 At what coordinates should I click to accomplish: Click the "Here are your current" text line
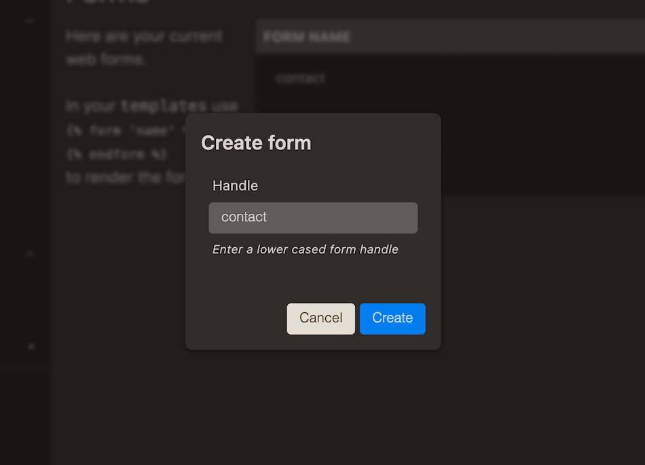(144, 36)
